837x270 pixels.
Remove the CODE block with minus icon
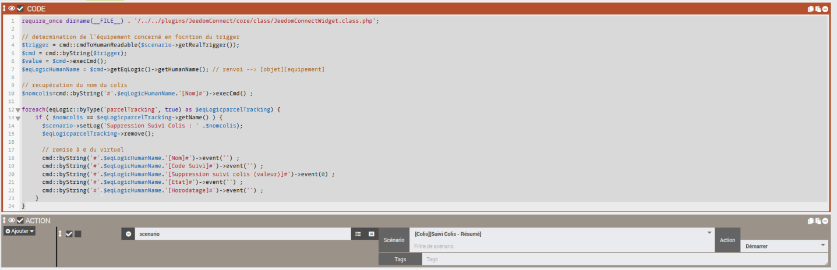point(825,9)
